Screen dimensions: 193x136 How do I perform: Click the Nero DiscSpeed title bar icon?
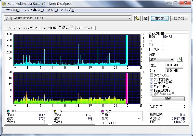coord(4,4)
